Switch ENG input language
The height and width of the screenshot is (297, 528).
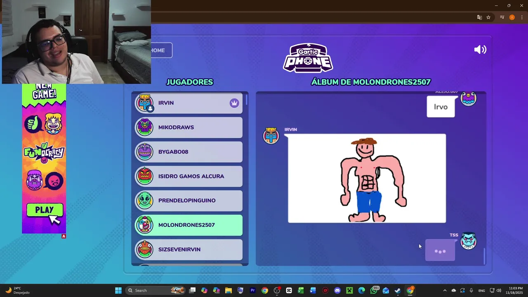point(481,290)
